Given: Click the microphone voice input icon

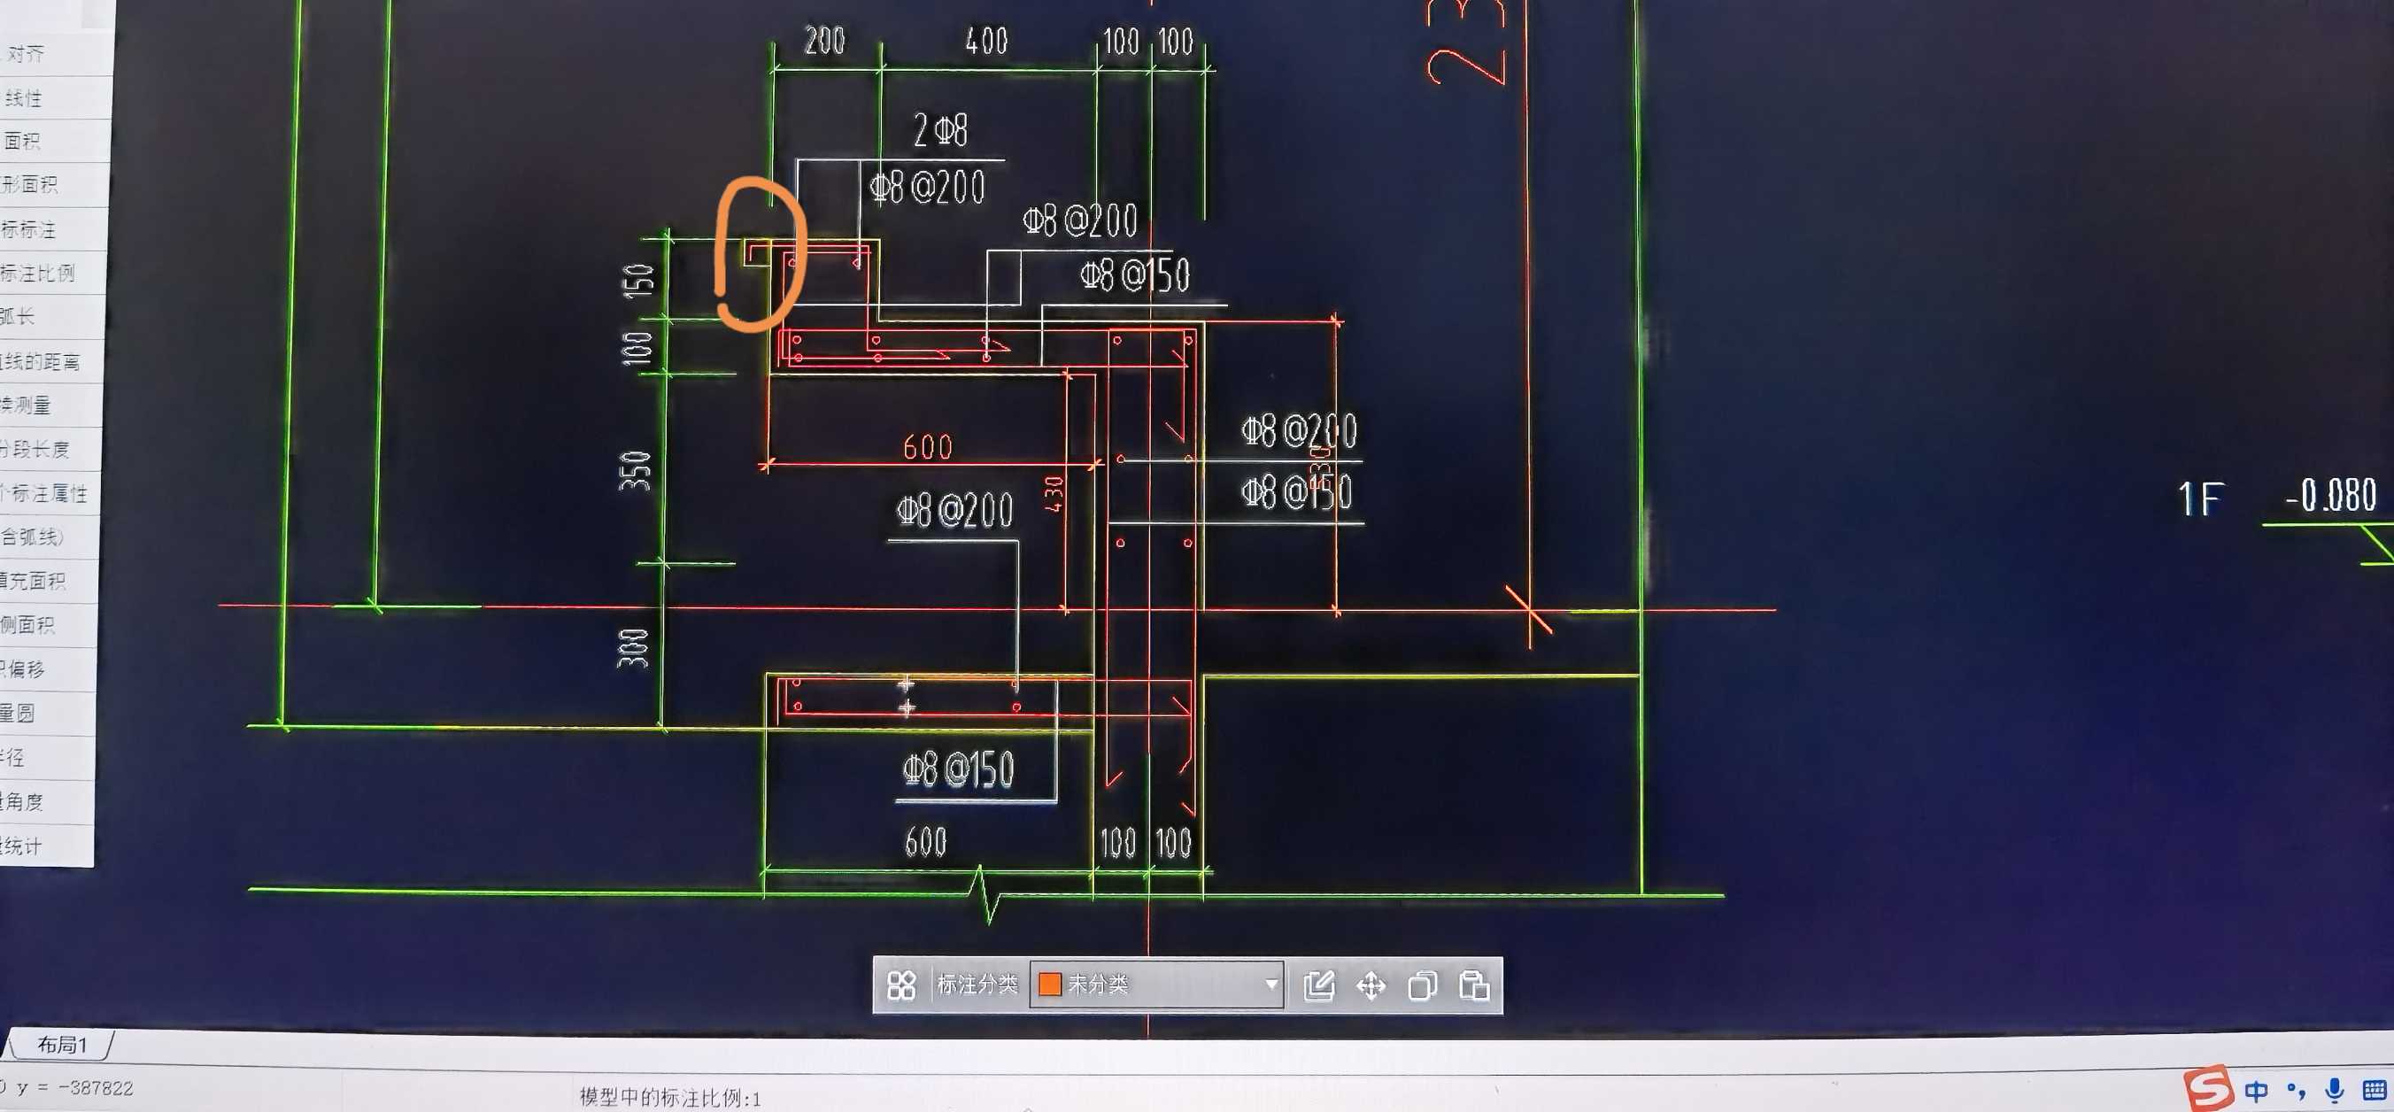Looking at the screenshot, I should click(x=2334, y=1091).
